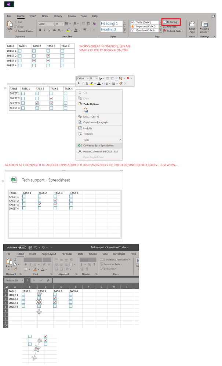
Task: Click Undo in Excel quick access toolbar
Action: click(36, 247)
